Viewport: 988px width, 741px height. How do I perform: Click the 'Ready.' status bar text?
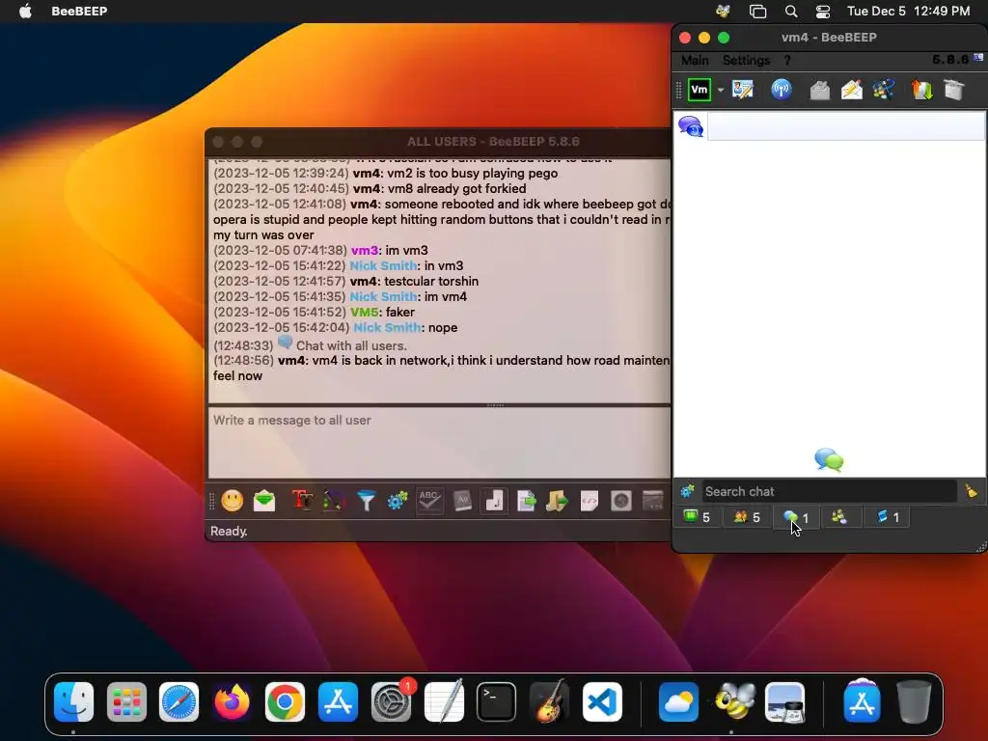click(229, 532)
